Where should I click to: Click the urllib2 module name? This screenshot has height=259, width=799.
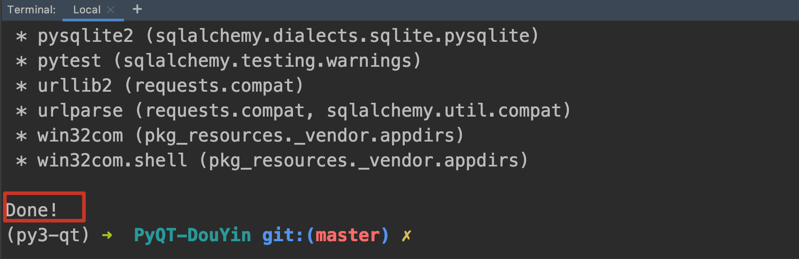pyautogui.click(x=74, y=86)
